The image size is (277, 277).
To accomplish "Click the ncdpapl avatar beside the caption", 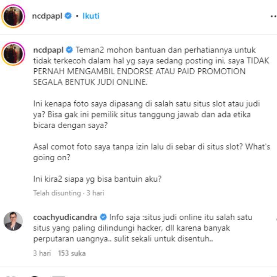I will [x=13, y=54].
